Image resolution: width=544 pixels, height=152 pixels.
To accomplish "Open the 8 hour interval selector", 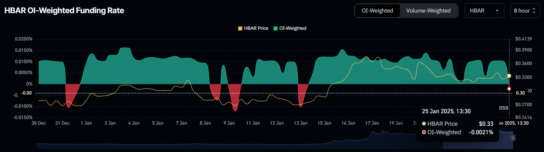I will click(x=525, y=11).
